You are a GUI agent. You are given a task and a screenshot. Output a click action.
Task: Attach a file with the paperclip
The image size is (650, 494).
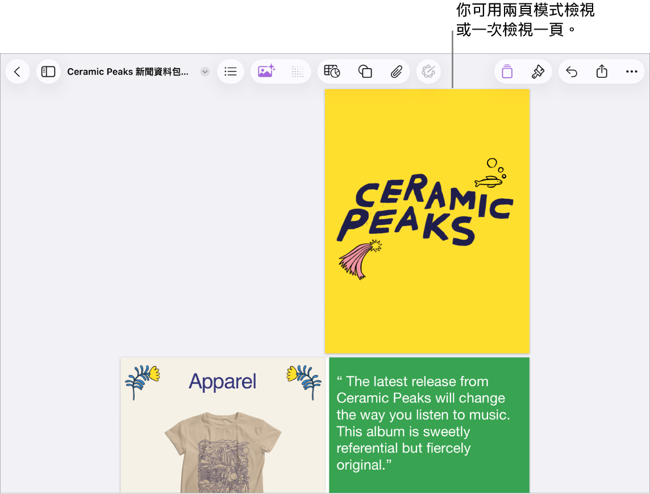pyautogui.click(x=396, y=72)
